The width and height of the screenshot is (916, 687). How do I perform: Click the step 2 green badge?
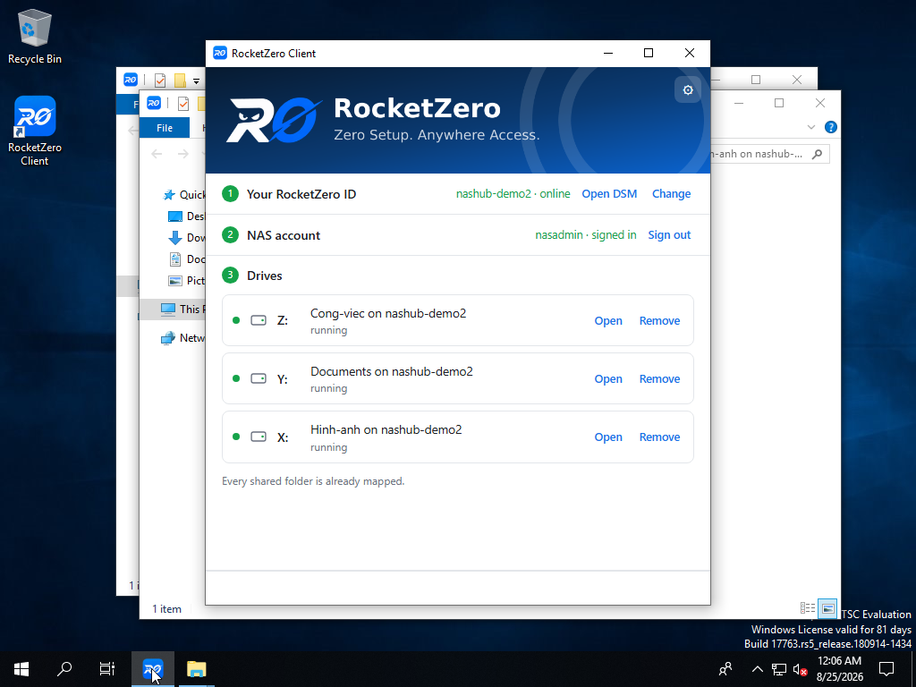pos(230,235)
